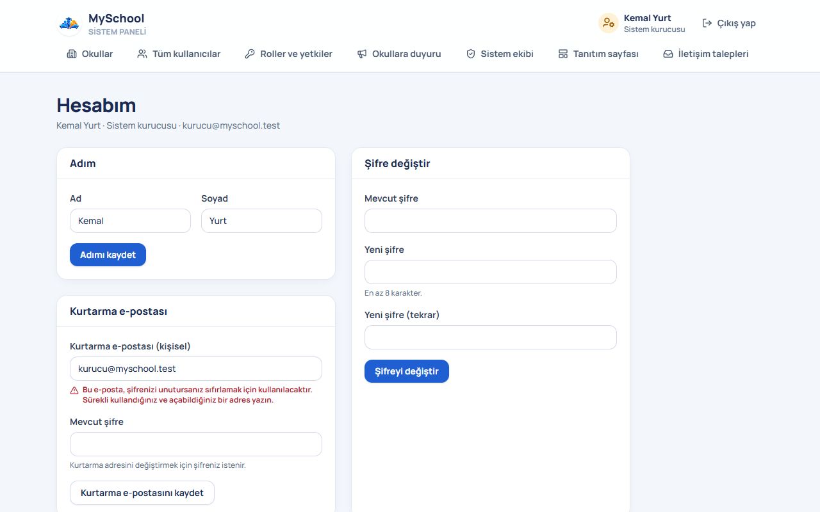Screen dimensions: 820x512
Task: Click the Kurtarma e-postası card title
Action: pyautogui.click(x=119, y=311)
